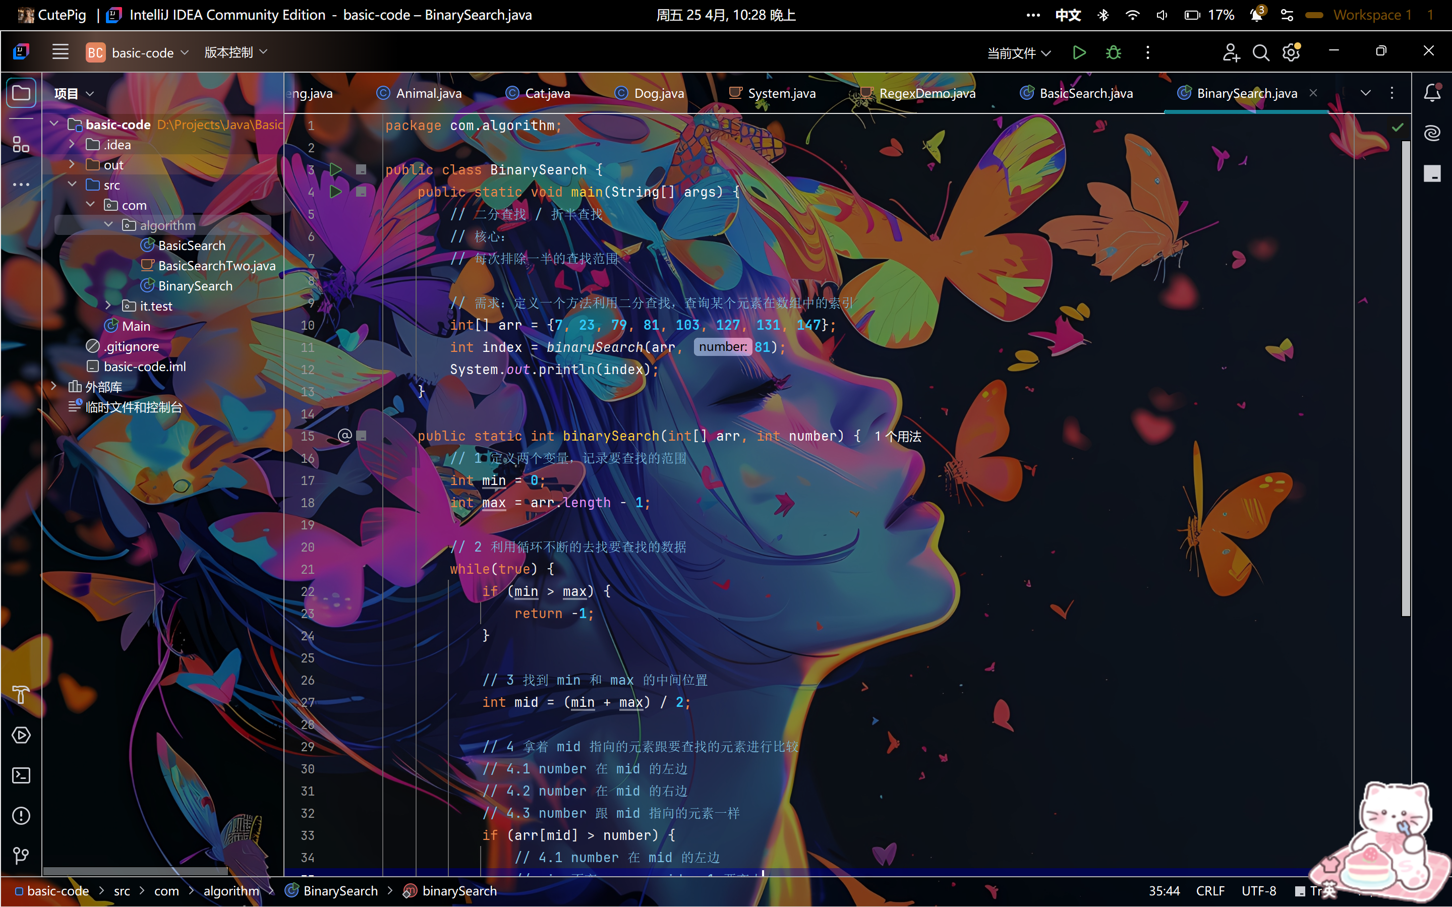Open volume control in system tray
Screen dimensions: 1452x907
coord(1161,15)
